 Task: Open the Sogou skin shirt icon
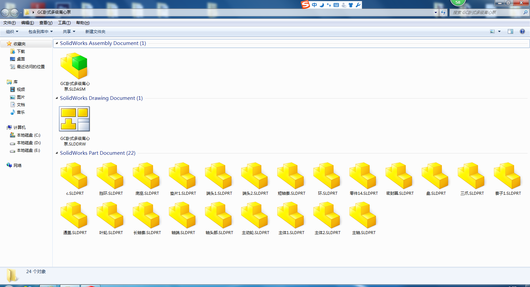pyautogui.click(x=351, y=5)
